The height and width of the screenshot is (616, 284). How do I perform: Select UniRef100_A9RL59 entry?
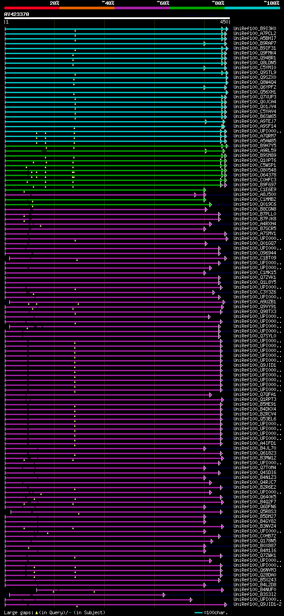pos(255,151)
